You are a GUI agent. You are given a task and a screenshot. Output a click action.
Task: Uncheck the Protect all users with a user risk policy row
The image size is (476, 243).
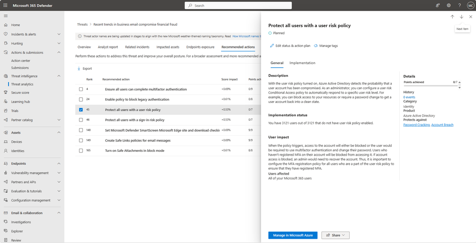tap(81, 110)
